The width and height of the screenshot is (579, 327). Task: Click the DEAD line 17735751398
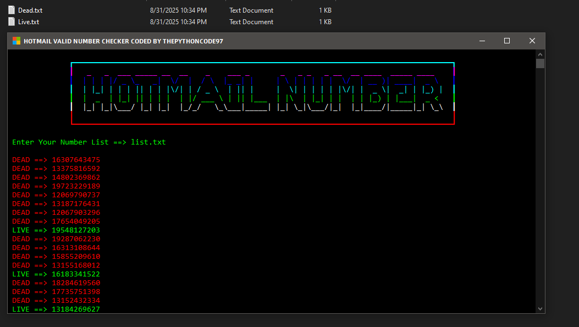56,292
